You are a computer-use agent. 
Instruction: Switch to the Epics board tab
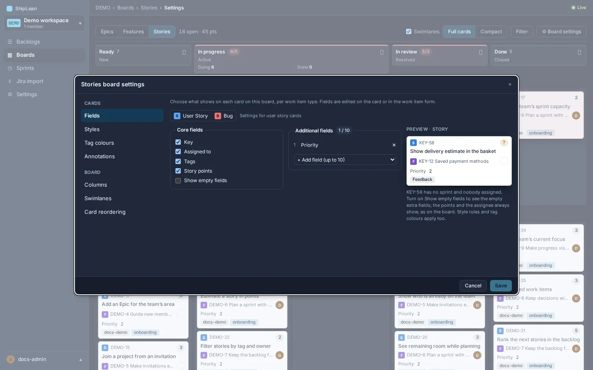[107, 32]
